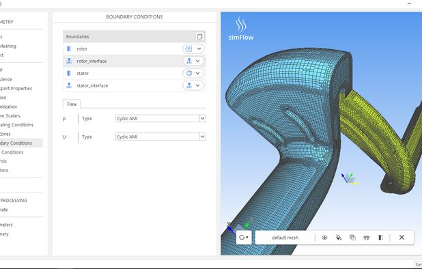Select the rotor_interface boundary row
422x269 pixels.
click(135, 61)
